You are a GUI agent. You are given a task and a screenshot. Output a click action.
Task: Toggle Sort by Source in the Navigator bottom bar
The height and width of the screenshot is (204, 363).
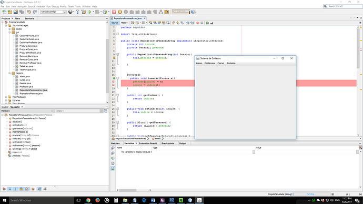pyautogui.click(x=45, y=189)
